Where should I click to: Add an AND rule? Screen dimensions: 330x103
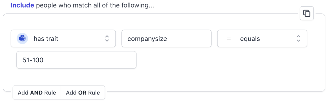coord(37,93)
